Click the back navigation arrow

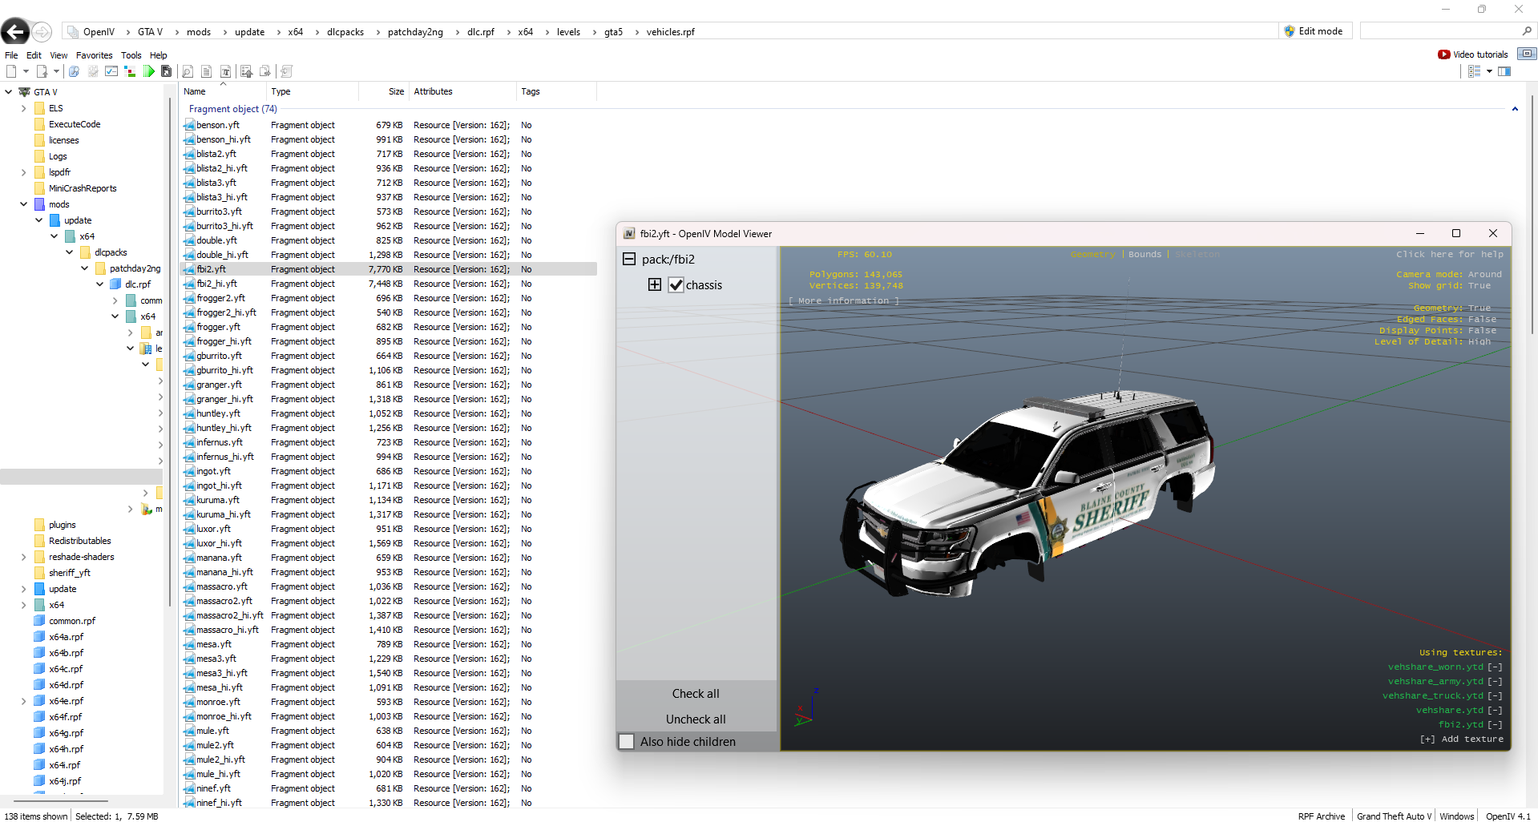(x=15, y=31)
